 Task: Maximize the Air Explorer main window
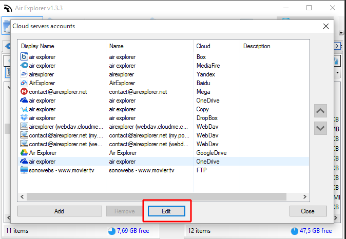pos(309,8)
